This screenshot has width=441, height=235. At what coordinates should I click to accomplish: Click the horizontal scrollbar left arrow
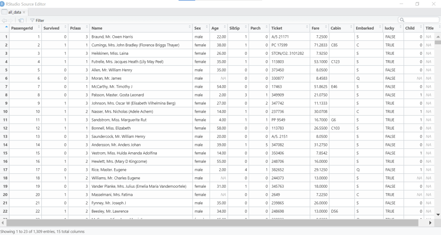pyautogui.click(x=3, y=223)
